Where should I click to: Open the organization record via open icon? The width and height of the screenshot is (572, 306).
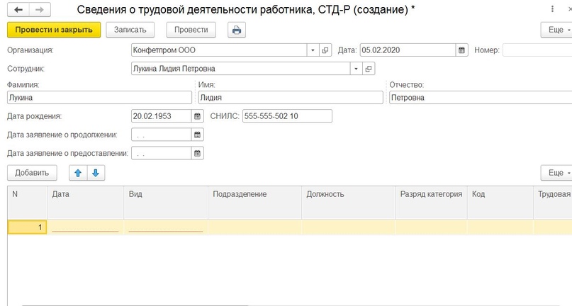pos(326,50)
